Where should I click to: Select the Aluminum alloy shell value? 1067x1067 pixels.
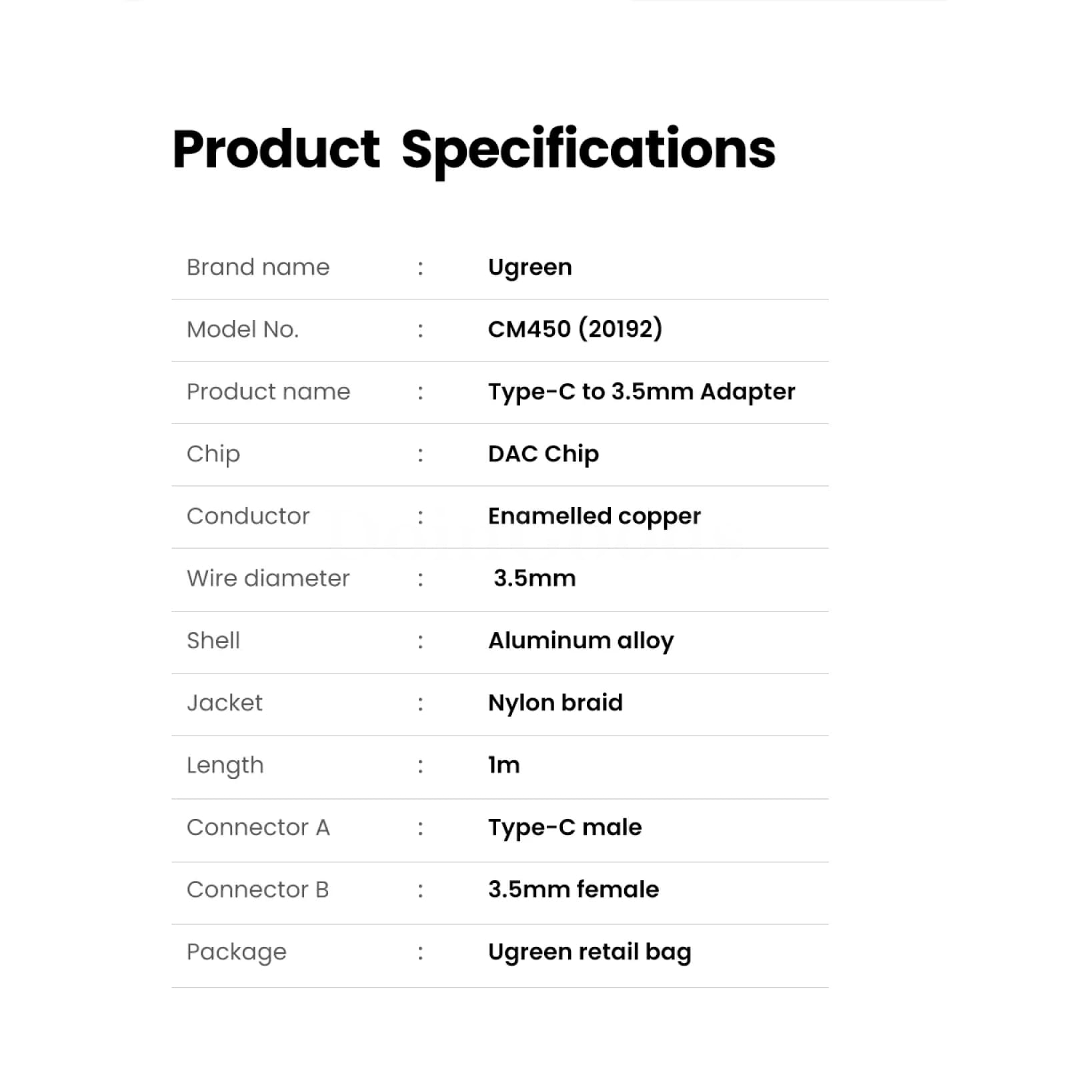coord(581,641)
